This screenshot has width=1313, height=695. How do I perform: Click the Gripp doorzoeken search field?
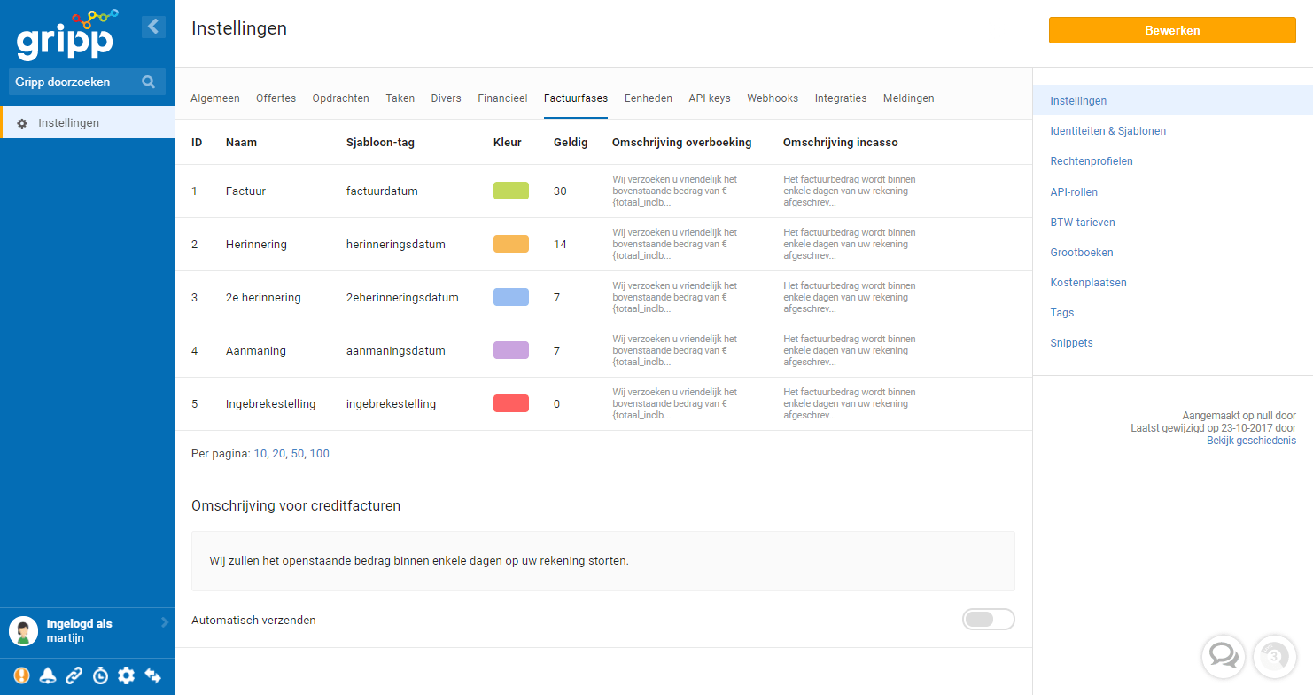pos(87,82)
